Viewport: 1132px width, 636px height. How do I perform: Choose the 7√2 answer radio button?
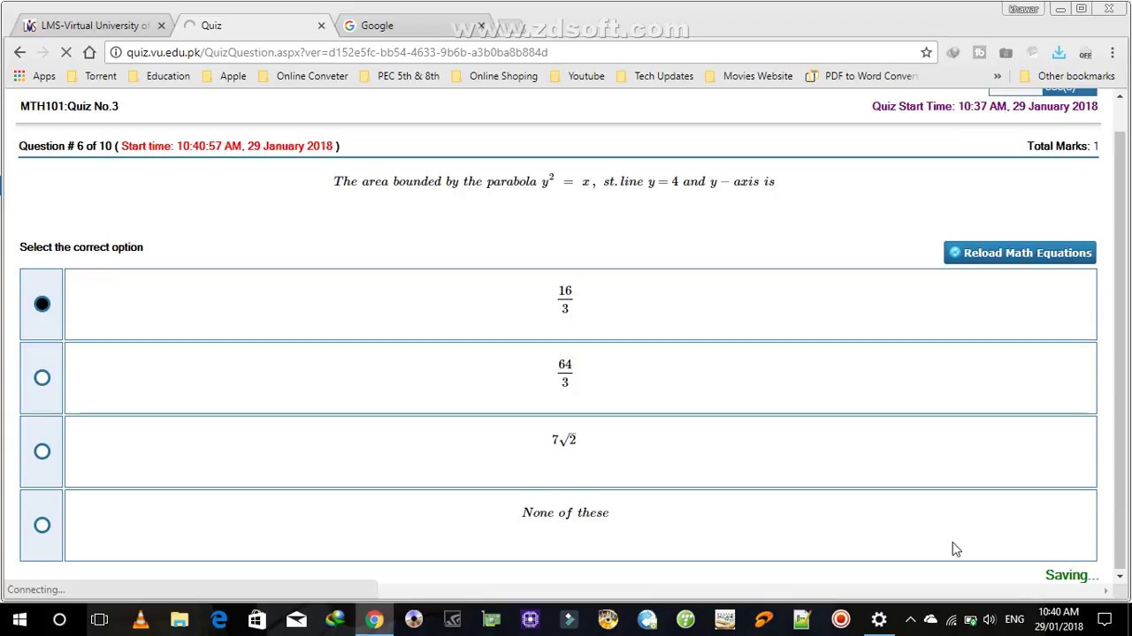point(42,451)
